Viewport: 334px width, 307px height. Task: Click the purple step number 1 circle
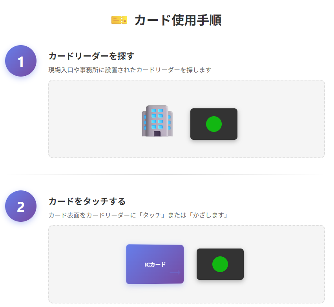21,61
